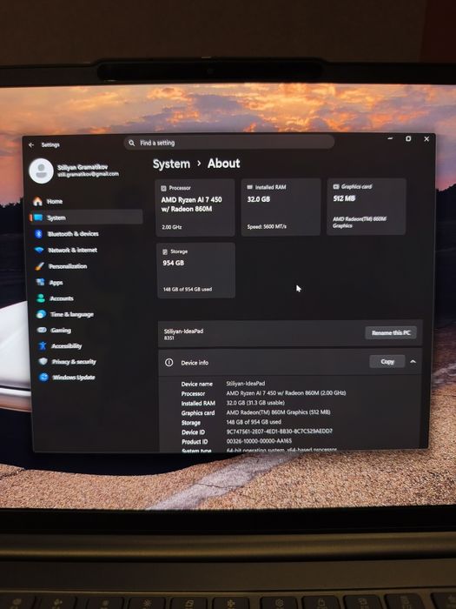Copy the device info
The height and width of the screenshot is (609, 456).
pos(387,362)
